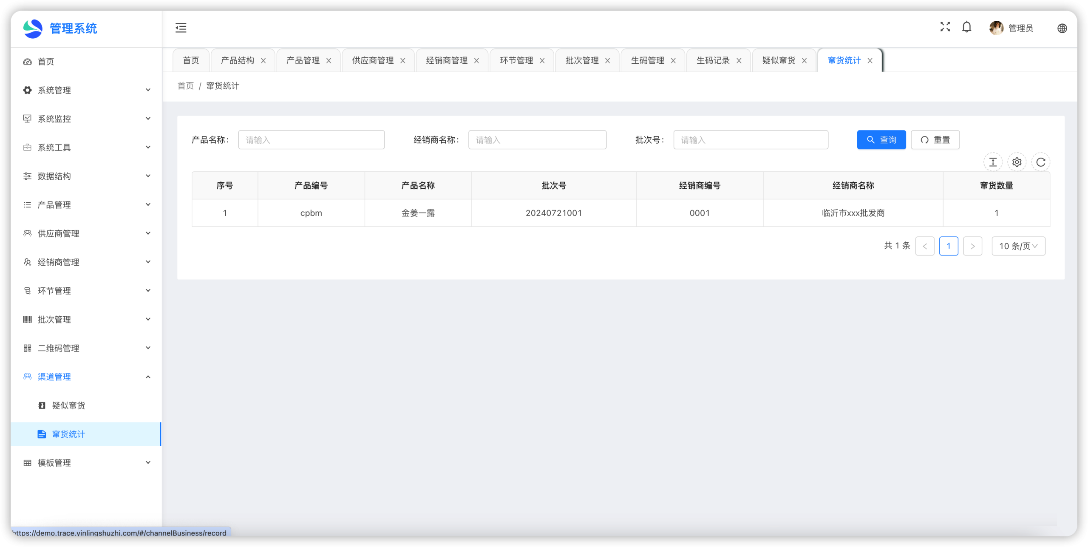Switch to the 批次管理 tab
Screen dimensions: 1088x547
tap(581, 61)
